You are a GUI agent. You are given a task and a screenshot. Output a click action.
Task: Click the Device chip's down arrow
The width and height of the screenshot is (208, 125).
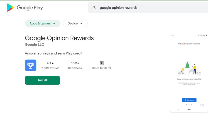(x=81, y=24)
